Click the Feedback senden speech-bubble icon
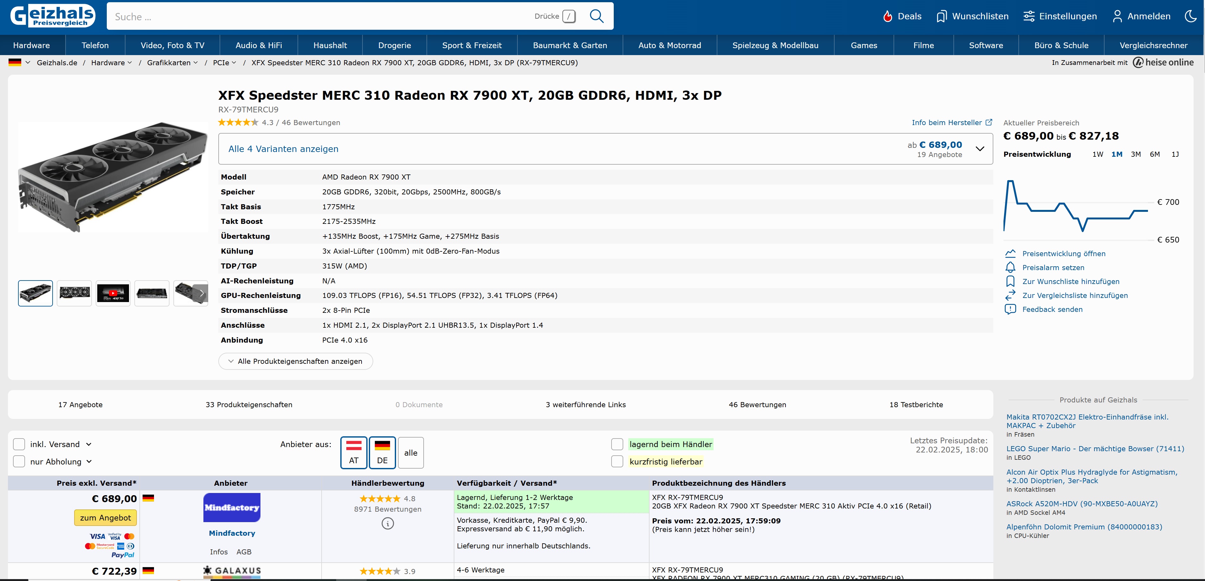Viewport: 1205px width, 581px height. 1010,309
